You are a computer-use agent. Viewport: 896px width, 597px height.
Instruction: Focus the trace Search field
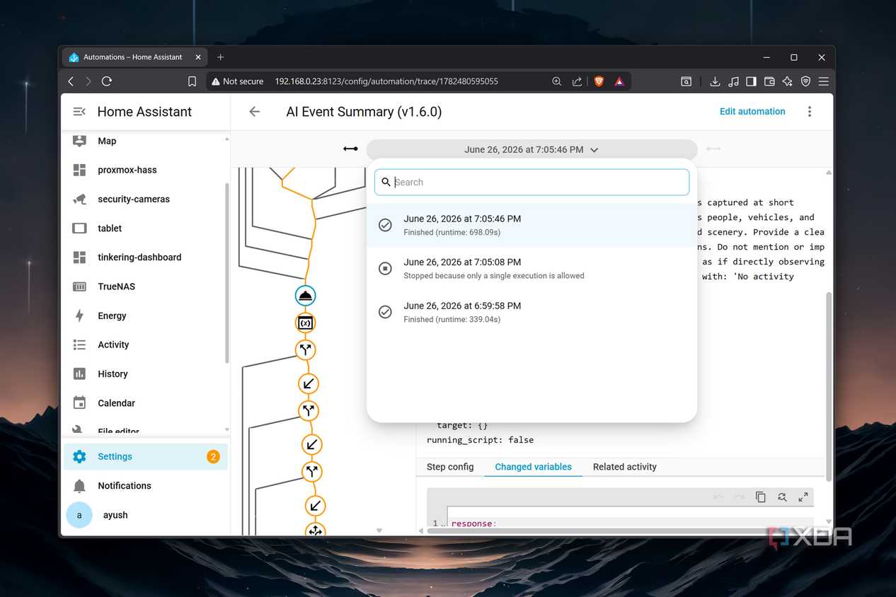pos(532,182)
